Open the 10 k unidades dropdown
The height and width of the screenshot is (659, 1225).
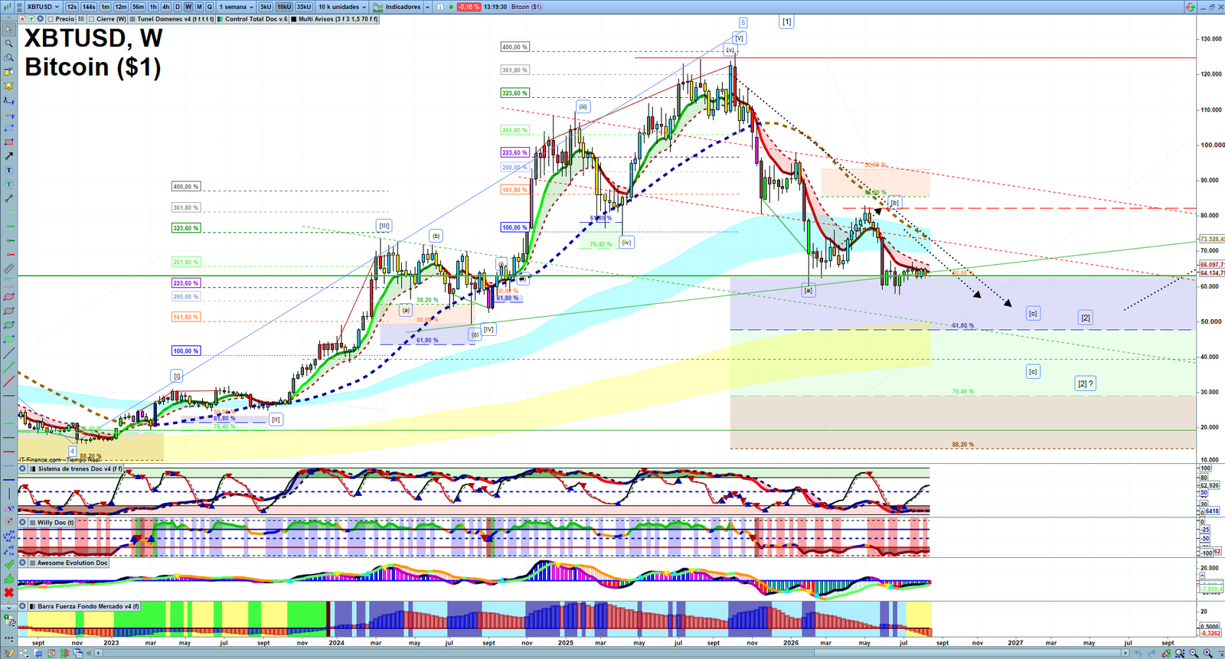tap(342, 7)
